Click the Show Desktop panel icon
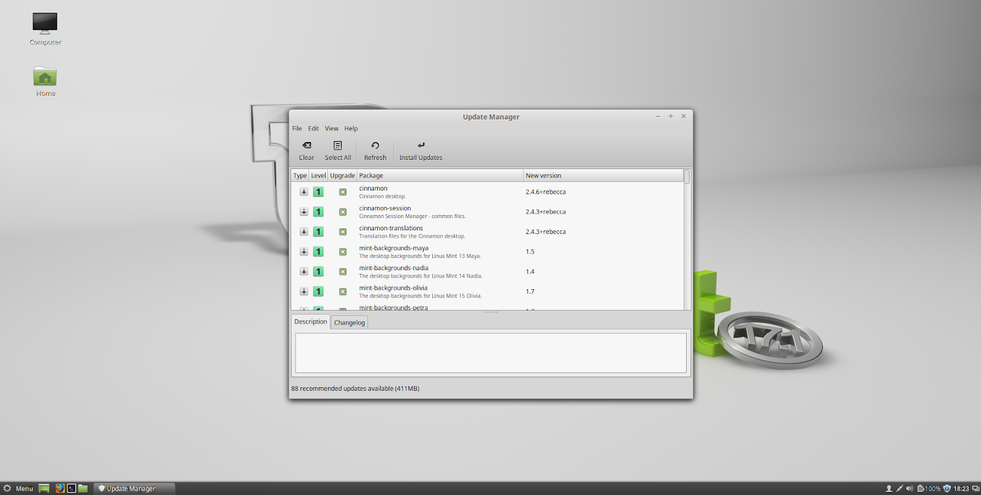The width and height of the screenshot is (981, 495). coord(44,488)
